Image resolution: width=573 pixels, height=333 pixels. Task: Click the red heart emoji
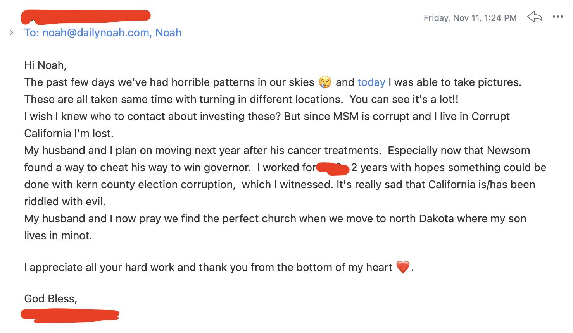pyautogui.click(x=403, y=267)
